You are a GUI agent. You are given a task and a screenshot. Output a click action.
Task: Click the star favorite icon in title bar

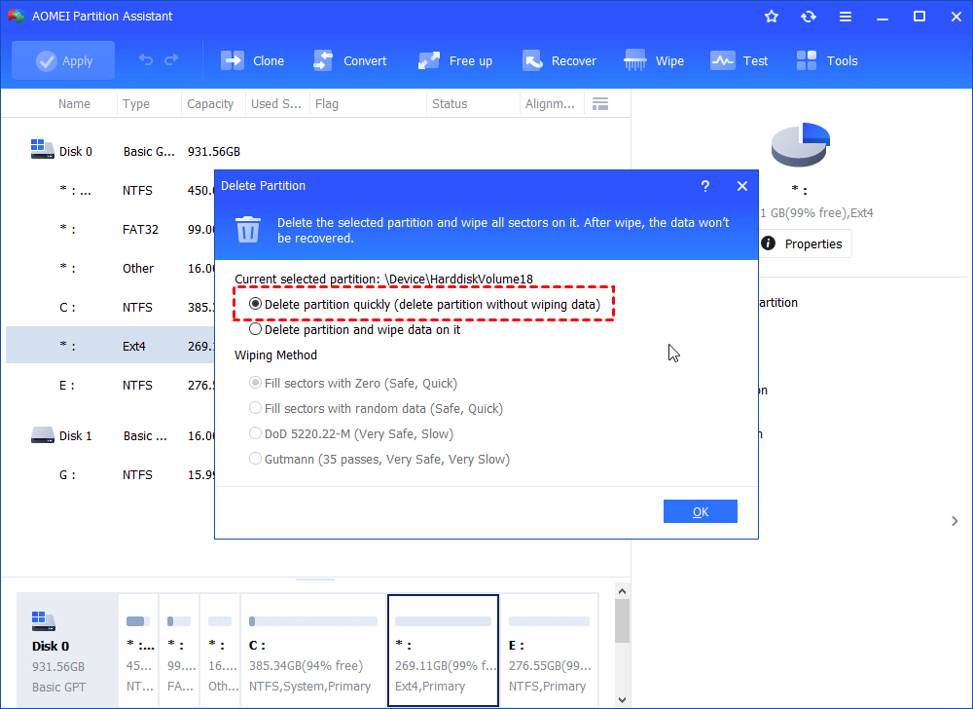(x=772, y=17)
